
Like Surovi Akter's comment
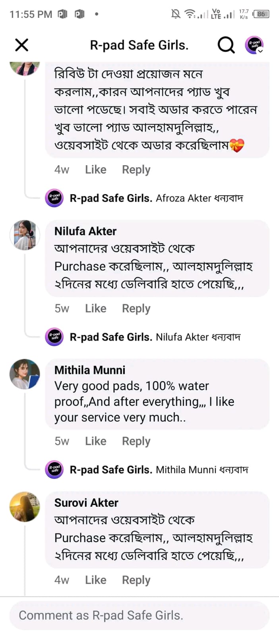pos(95,580)
